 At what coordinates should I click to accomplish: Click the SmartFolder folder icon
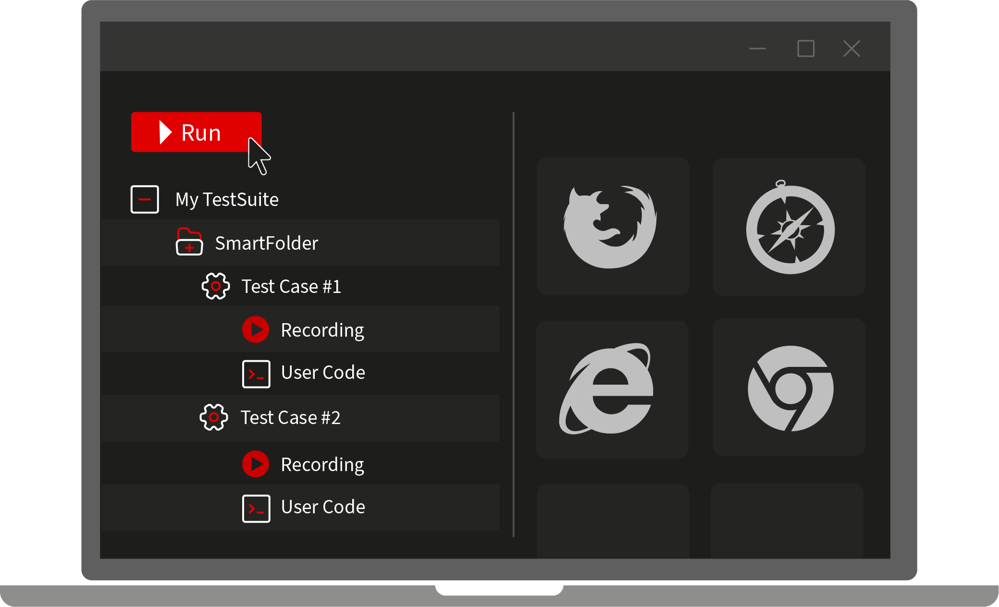point(189,242)
